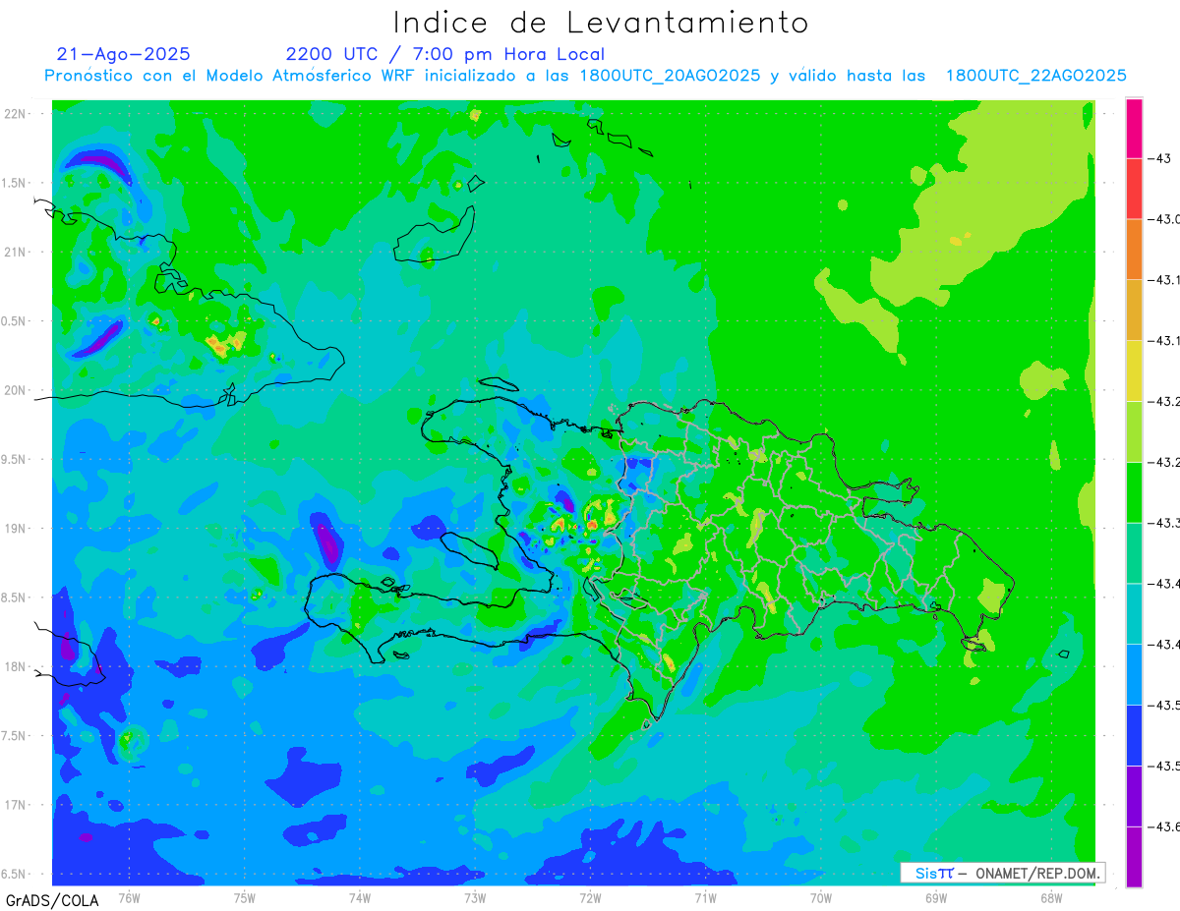The image size is (1180, 911).
Task: Click the '-43.6' legend value
Action: pos(1163,826)
